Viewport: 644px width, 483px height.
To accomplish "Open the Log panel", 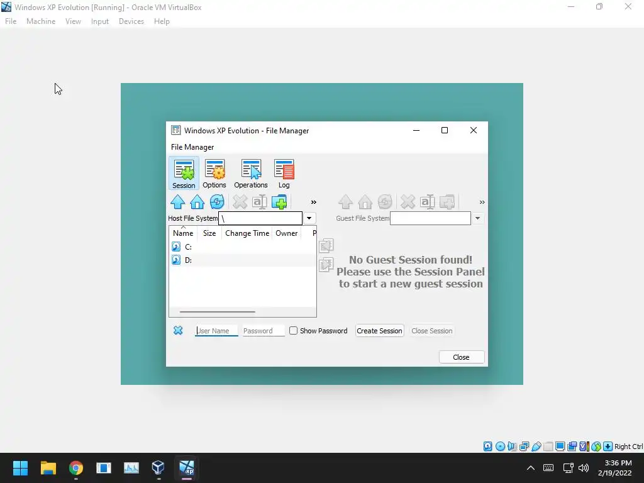I will click(x=284, y=174).
